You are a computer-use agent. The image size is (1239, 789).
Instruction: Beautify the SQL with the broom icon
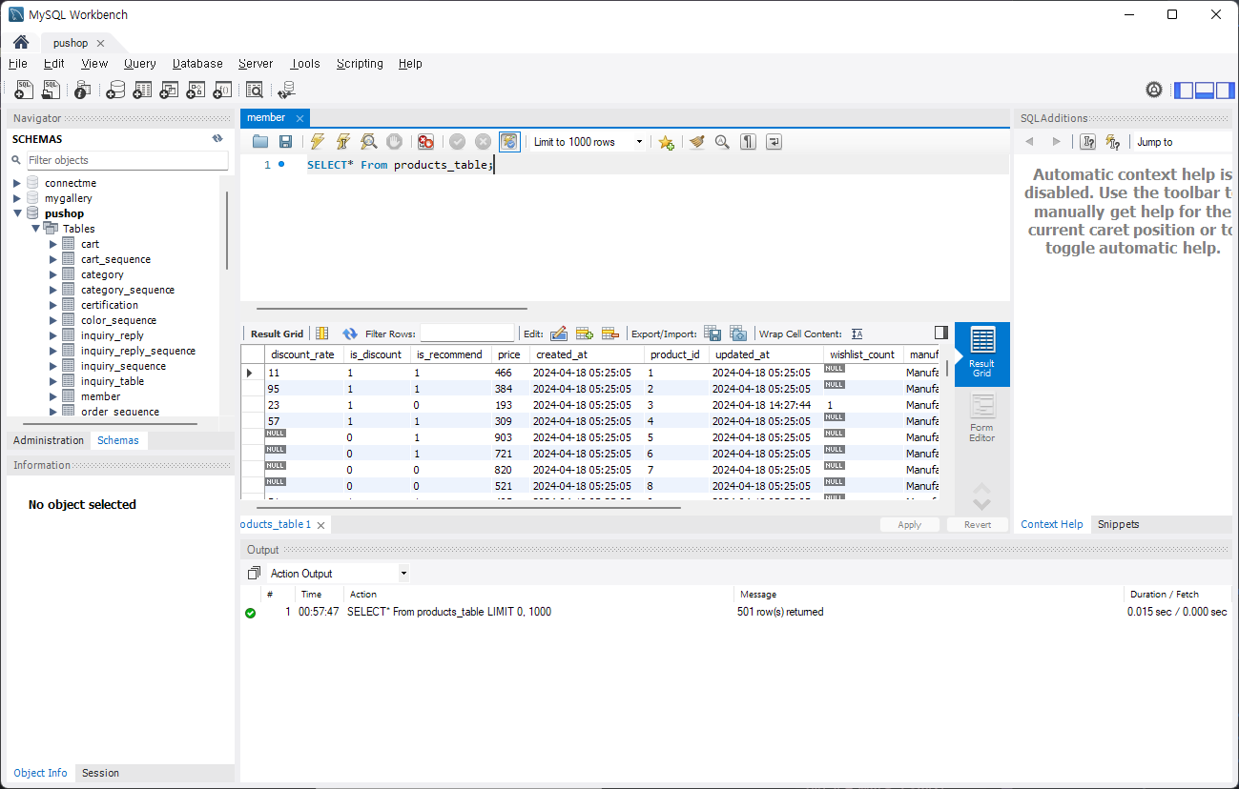point(697,142)
